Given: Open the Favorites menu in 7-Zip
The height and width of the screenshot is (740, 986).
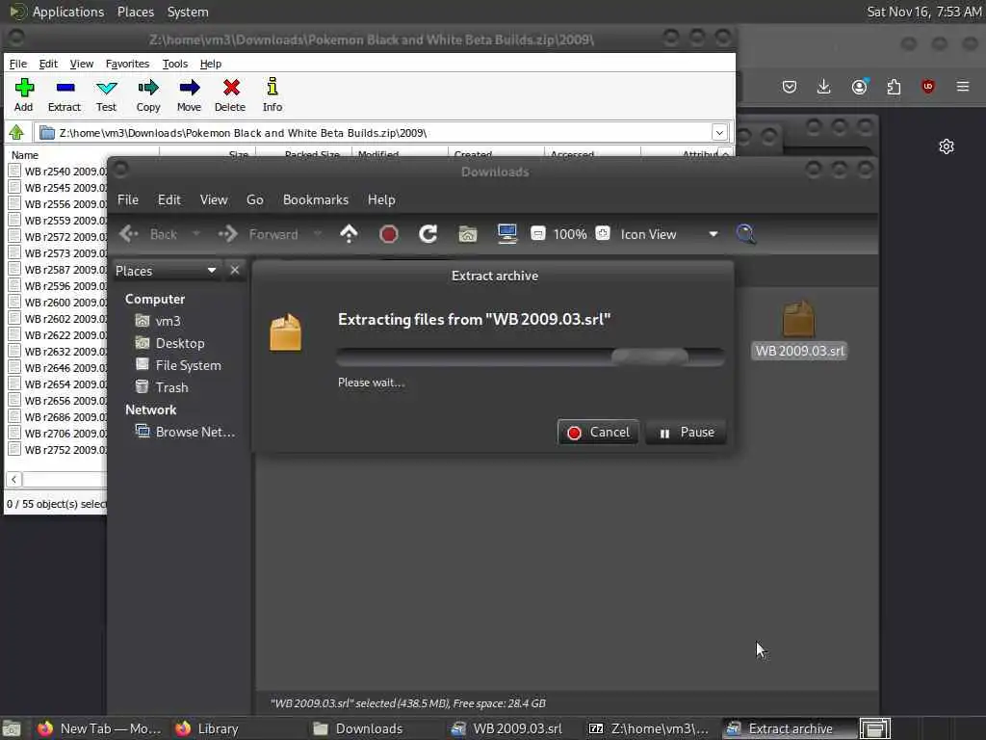Looking at the screenshot, I should [x=128, y=64].
